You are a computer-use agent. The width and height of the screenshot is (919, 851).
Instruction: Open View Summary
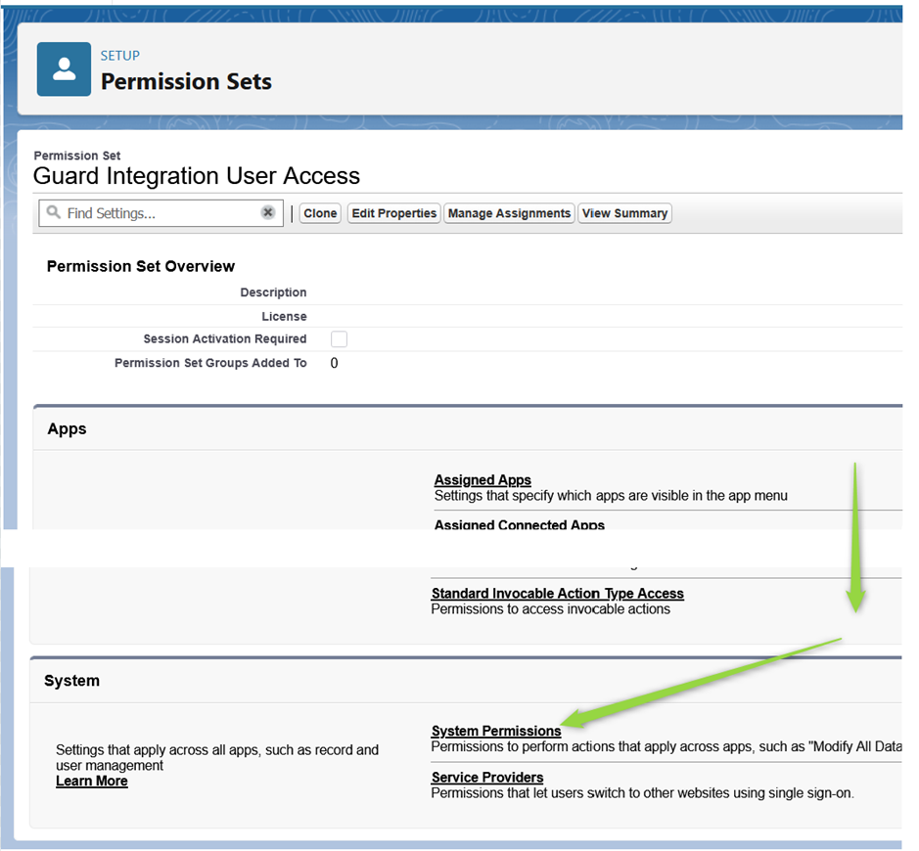pos(624,213)
